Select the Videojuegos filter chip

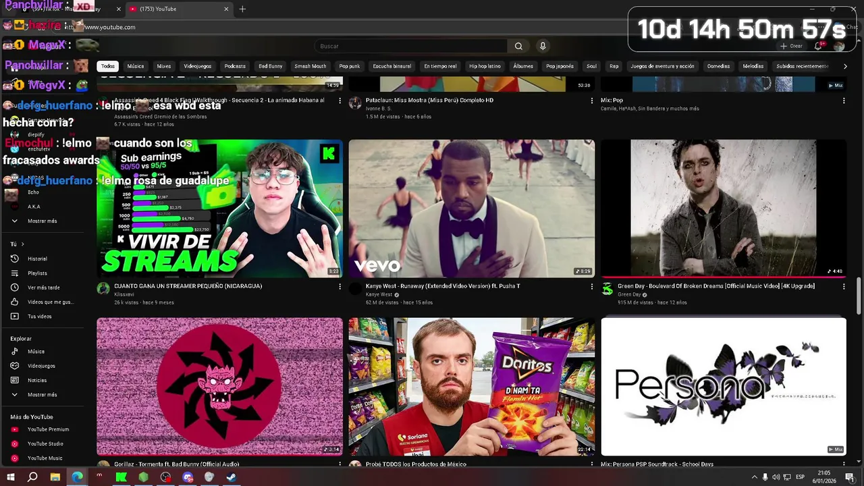point(198,66)
